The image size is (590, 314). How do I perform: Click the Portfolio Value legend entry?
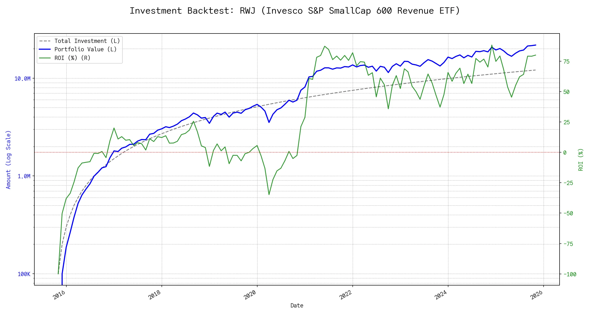(x=85, y=49)
